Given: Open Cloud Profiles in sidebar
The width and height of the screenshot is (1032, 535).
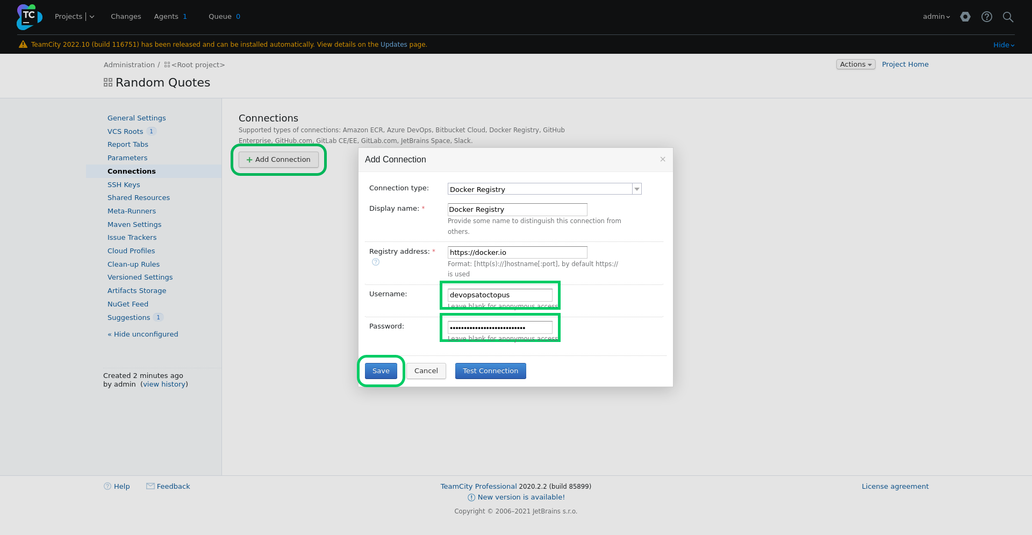Looking at the screenshot, I should click(x=131, y=251).
